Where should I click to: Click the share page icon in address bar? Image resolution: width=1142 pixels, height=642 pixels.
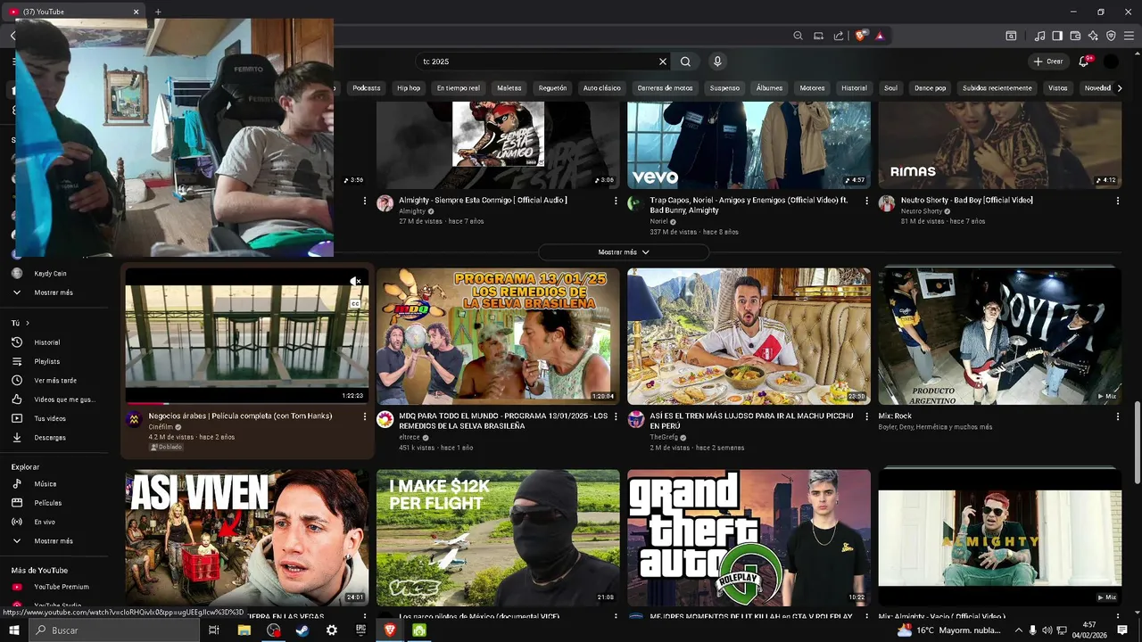pos(839,36)
